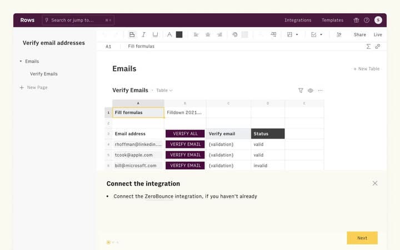400x250 pixels.
Task: Toggle italic formatting in toolbar
Action: pos(144,34)
